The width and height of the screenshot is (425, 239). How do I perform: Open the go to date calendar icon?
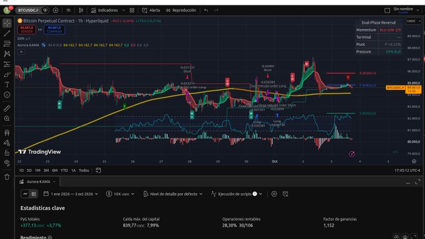tap(98, 170)
